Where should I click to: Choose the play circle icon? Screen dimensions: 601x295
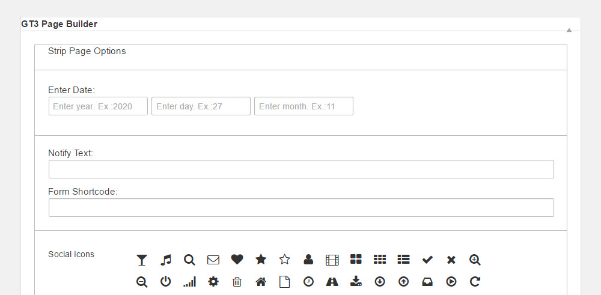coord(451,281)
